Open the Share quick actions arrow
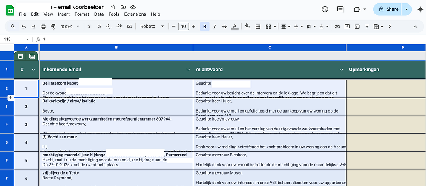The image size is (426, 186). tap(406, 9)
